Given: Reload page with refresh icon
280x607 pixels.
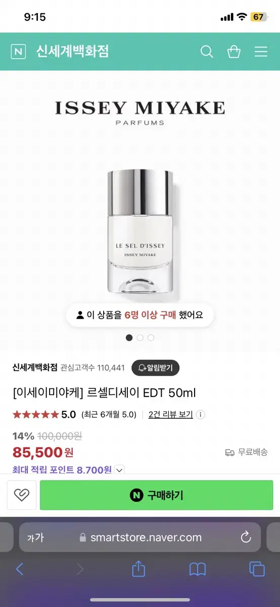Looking at the screenshot, I should (246, 537).
